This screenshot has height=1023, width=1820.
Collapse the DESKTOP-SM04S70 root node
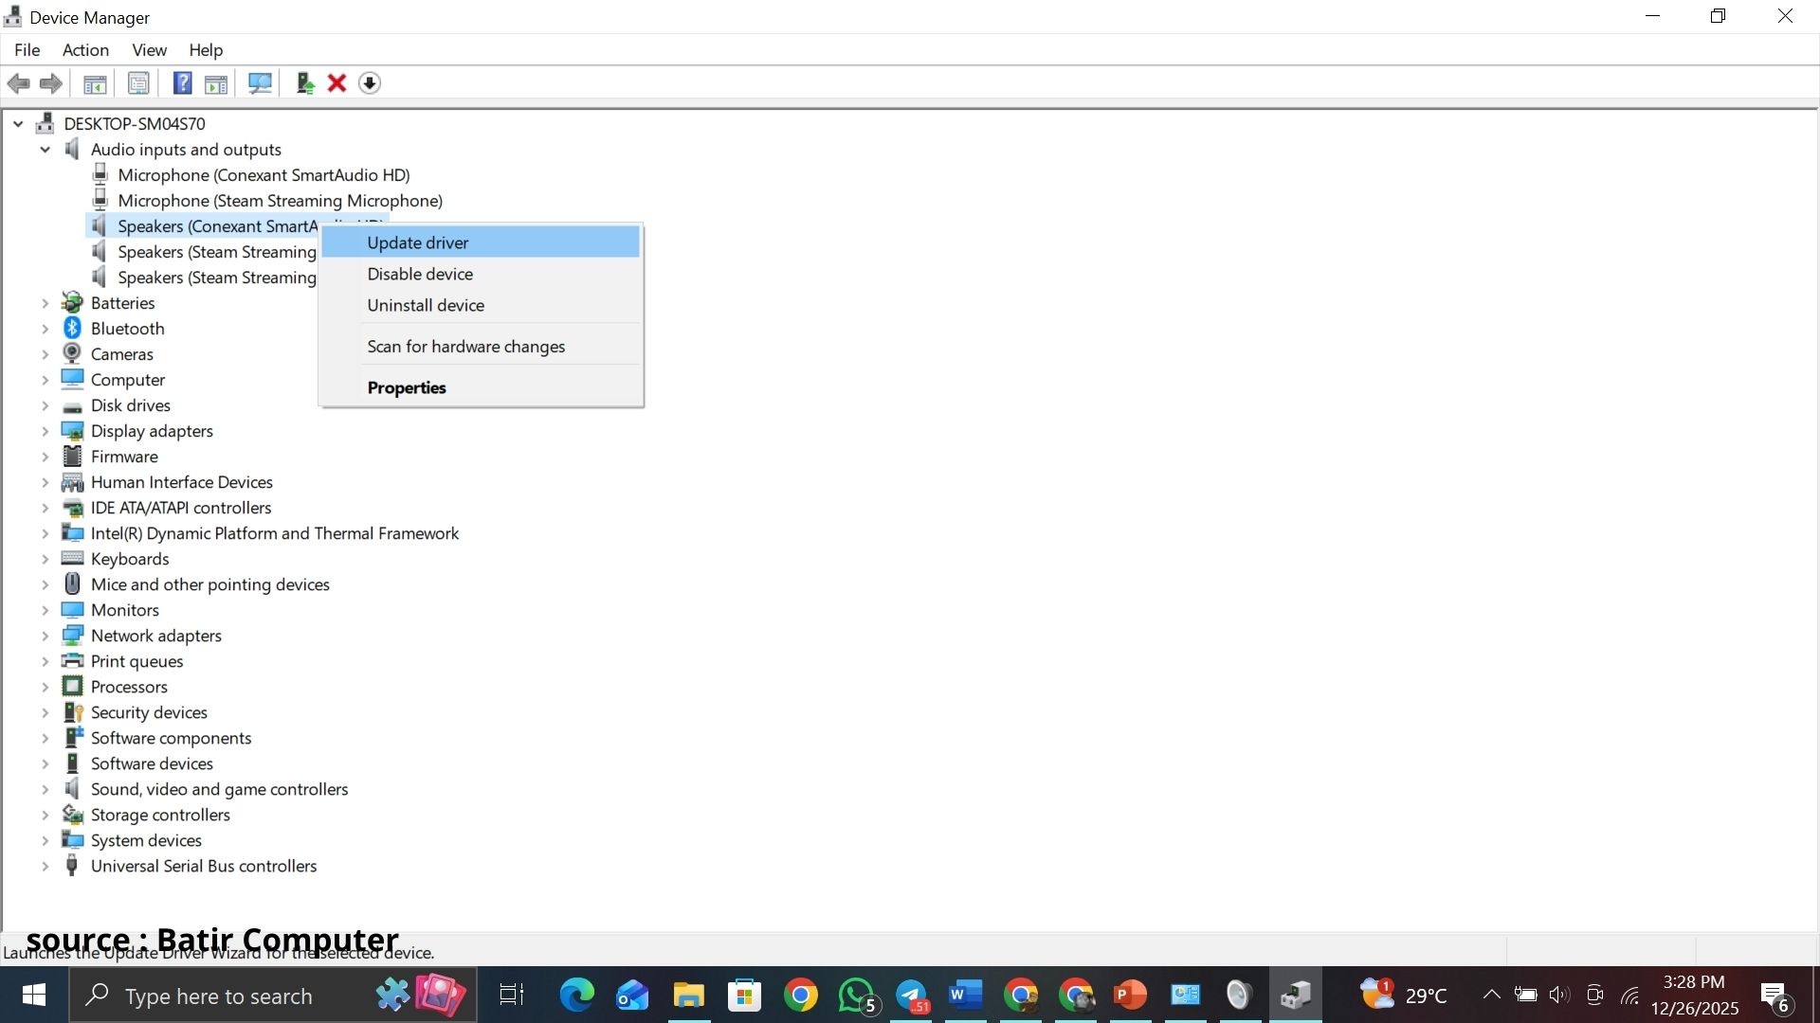click(x=18, y=124)
